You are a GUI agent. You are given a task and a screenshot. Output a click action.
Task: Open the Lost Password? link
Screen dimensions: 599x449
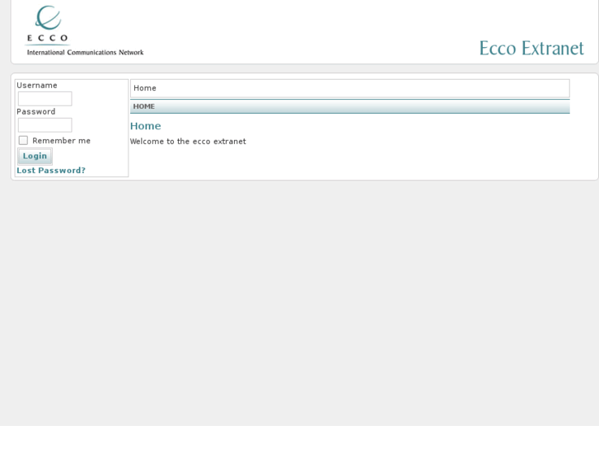click(x=51, y=171)
